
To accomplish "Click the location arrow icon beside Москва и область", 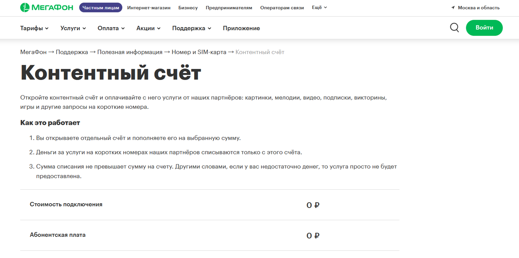I will (x=453, y=8).
